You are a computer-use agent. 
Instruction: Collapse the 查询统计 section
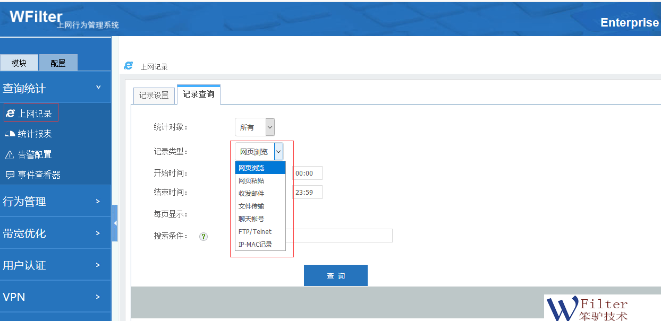tap(98, 88)
